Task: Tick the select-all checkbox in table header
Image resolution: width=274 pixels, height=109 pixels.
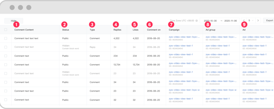Action: 6,30
